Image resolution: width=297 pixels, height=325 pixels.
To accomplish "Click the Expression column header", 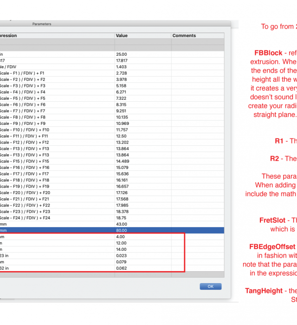I will click(x=56, y=36).
